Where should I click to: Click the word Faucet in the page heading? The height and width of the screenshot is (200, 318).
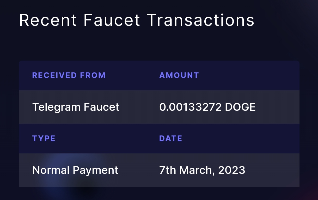112,20
